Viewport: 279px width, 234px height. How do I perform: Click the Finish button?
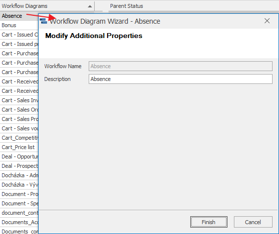pyautogui.click(x=209, y=222)
